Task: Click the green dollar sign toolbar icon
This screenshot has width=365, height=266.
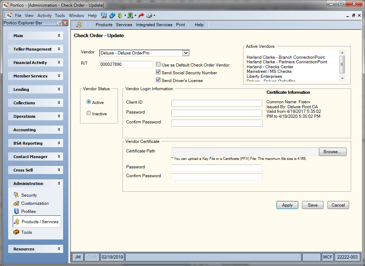Action: [120, 16]
